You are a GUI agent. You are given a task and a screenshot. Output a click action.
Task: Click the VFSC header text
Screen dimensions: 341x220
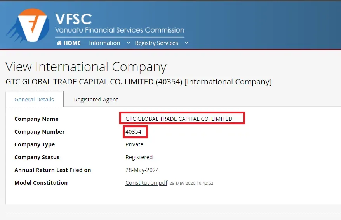[x=73, y=19]
